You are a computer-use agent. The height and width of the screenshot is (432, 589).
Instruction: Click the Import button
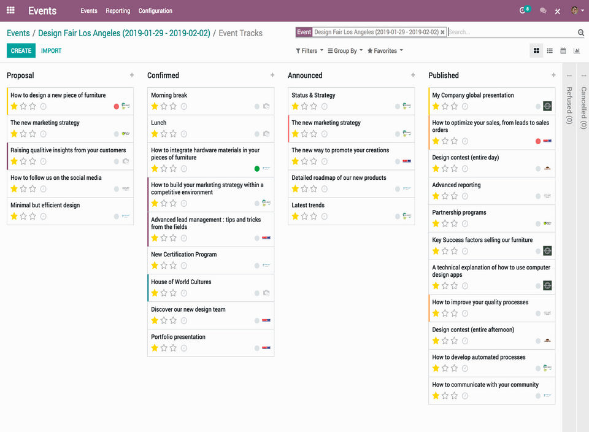[x=51, y=51]
